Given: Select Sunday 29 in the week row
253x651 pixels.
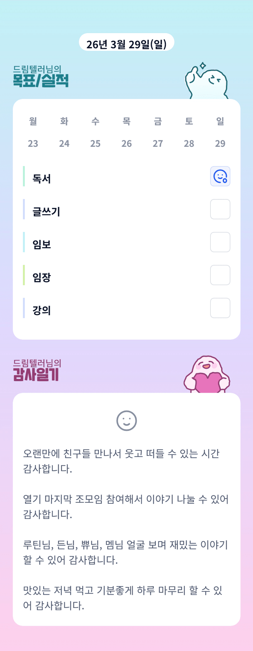Looking at the screenshot, I should 220,143.
